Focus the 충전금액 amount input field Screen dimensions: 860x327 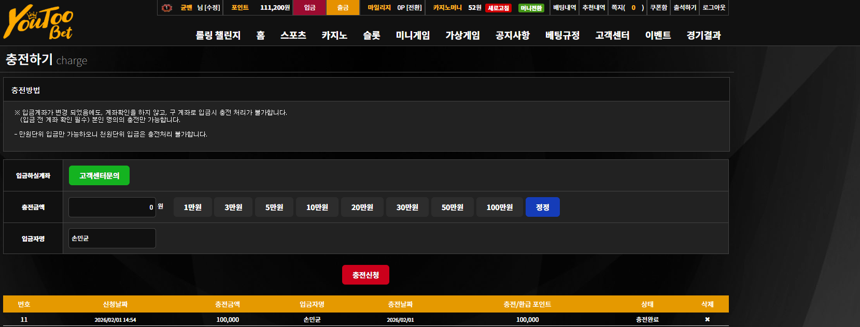(112, 207)
